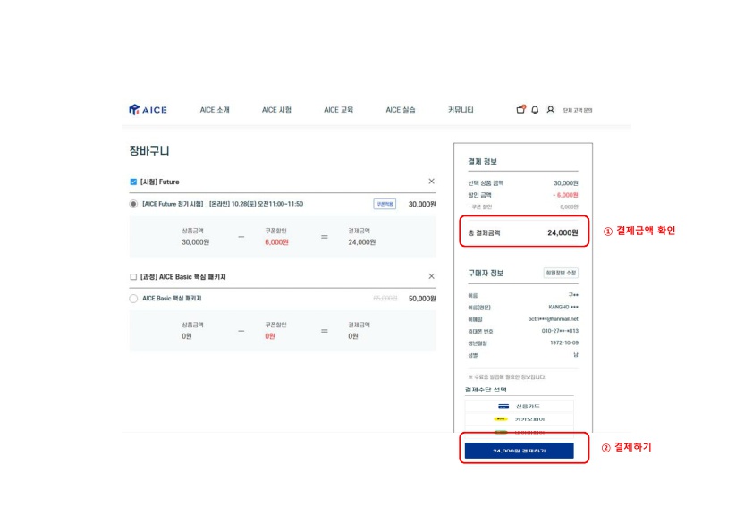Open the 커뮤니티 menu
The height and width of the screenshot is (532, 753).
pos(461,110)
